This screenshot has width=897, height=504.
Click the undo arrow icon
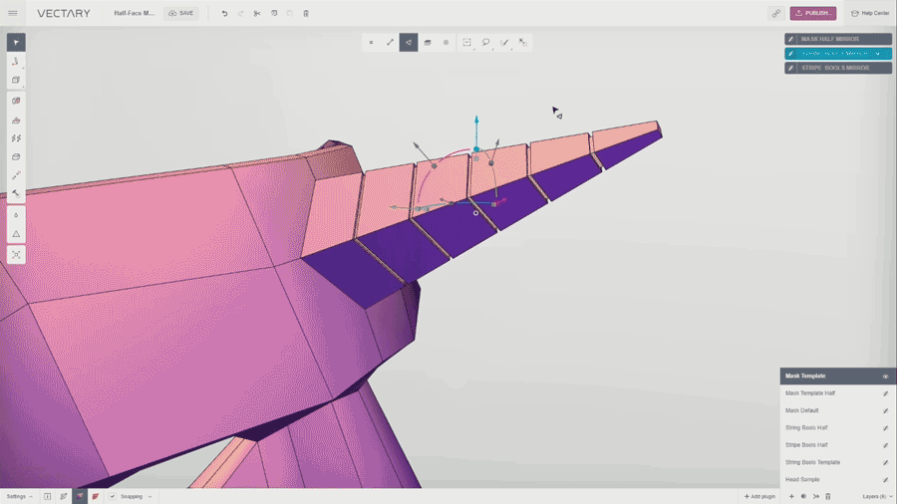click(x=224, y=13)
